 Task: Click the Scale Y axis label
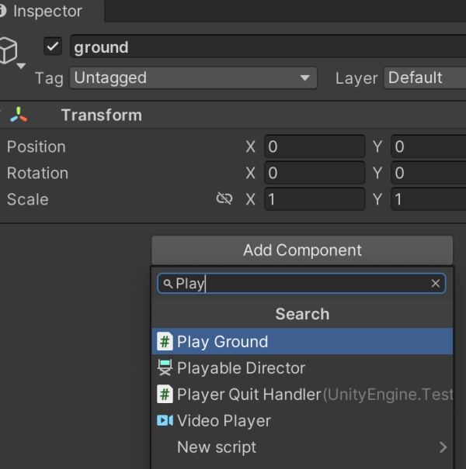click(377, 199)
